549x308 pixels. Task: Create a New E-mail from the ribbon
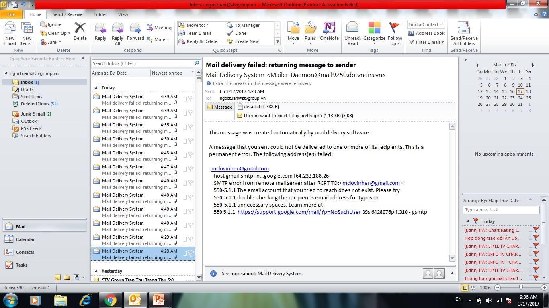pyautogui.click(x=10, y=34)
